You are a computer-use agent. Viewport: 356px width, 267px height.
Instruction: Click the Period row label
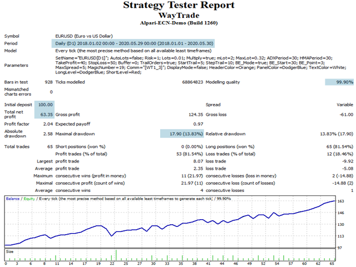coord(11,43)
